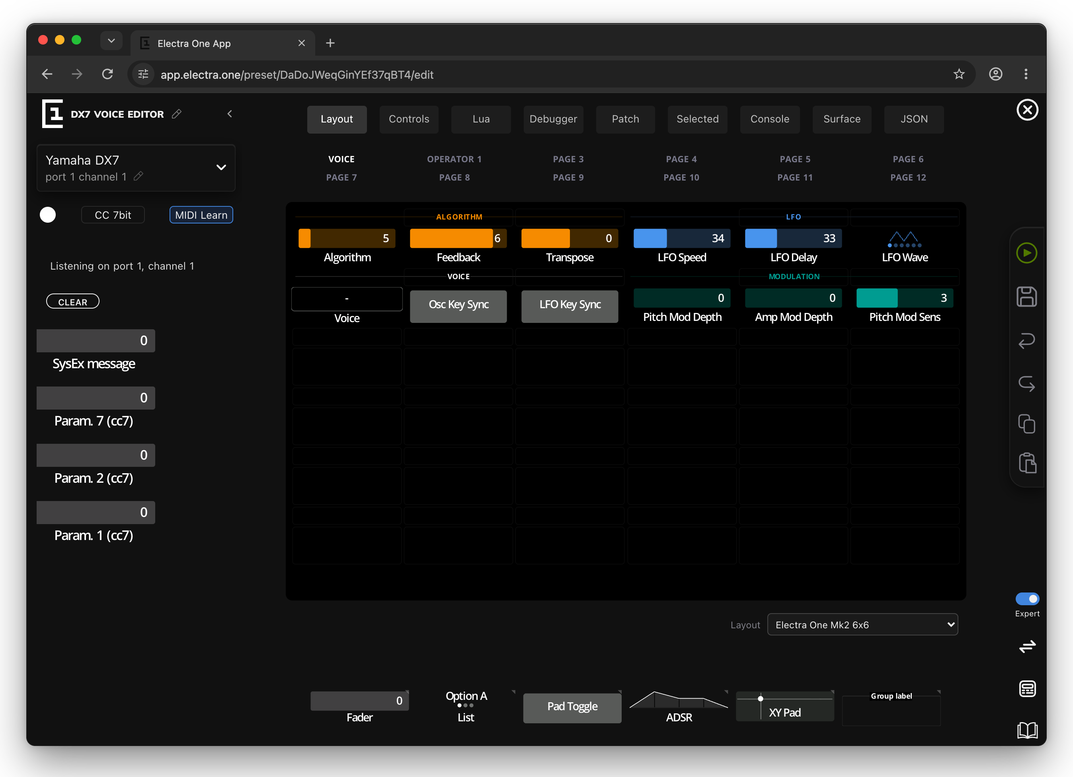Select the ADSR envelope template
1073x777 pixels.
(679, 707)
